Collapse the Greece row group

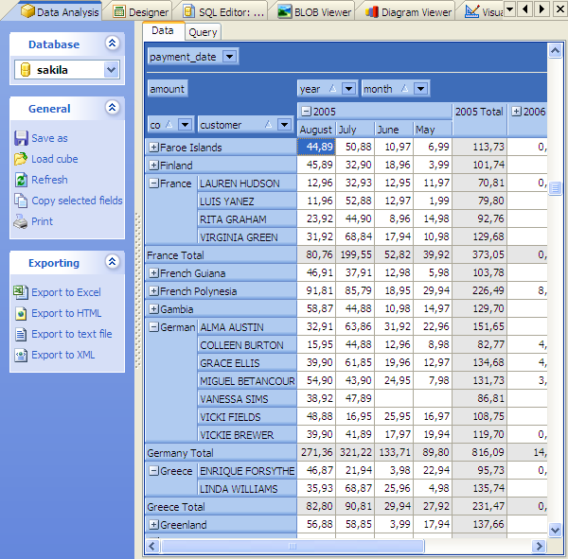[x=154, y=471]
